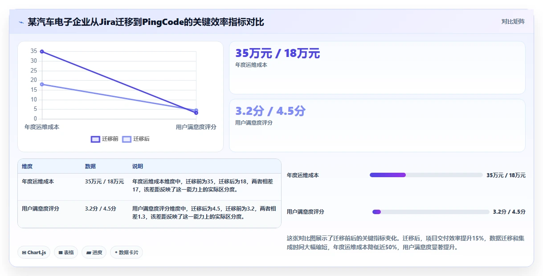This screenshot has width=543, height=276.
Task: Click the 迁移后 point over 用户满意度评分
Action: click(196, 110)
